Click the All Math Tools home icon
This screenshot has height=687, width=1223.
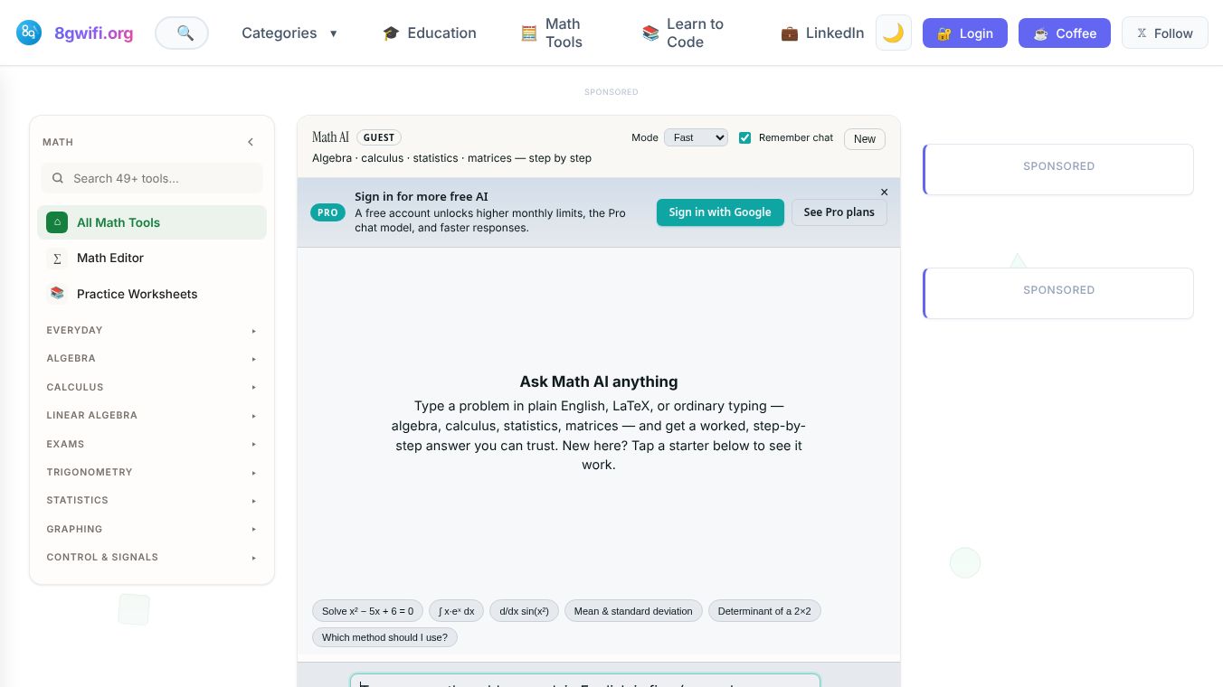[57, 222]
